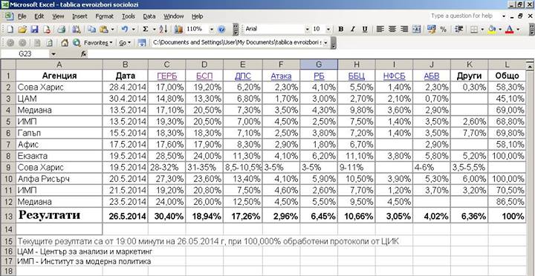Open the font name dropdown
The height and width of the screenshot is (276, 535).
click(307, 29)
